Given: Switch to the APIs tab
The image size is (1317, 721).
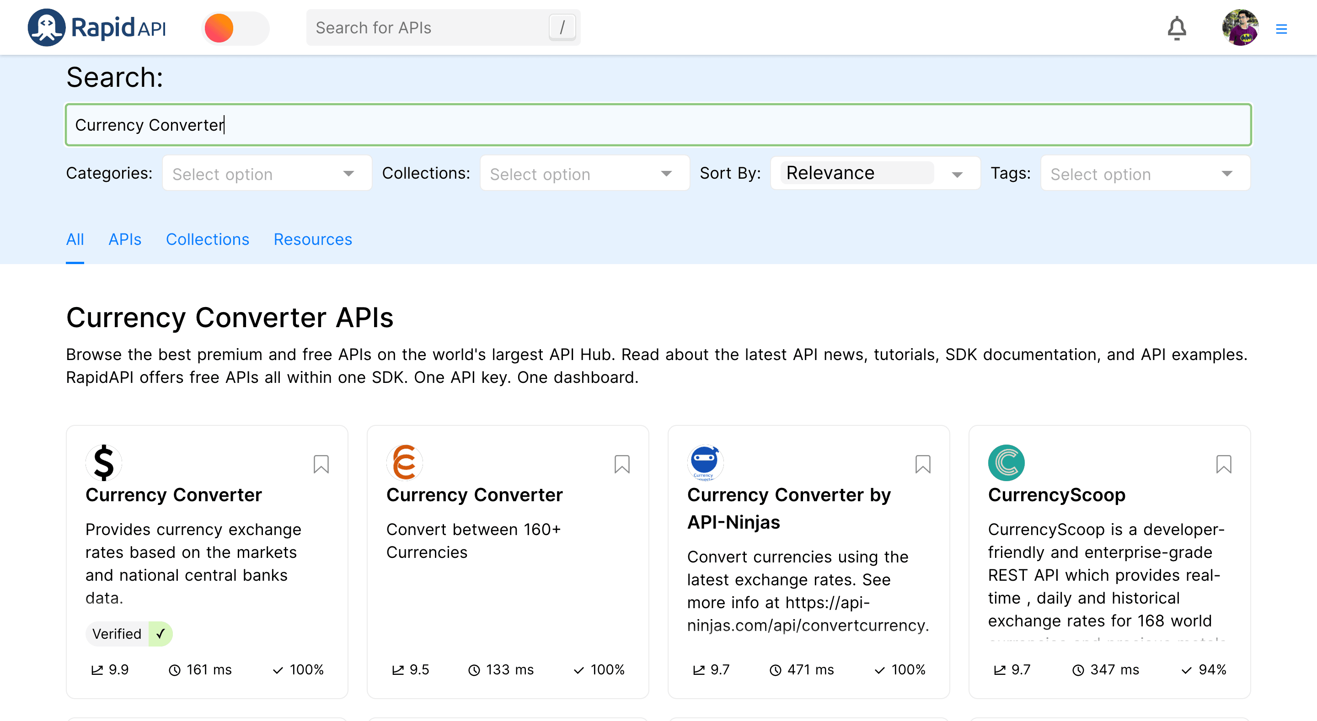Looking at the screenshot, I should pos(125,239).
